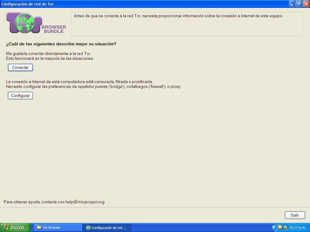The image size is (310, 232).
Task: Click the help@rt.torproject.org contact text
Action: [85, 202]
